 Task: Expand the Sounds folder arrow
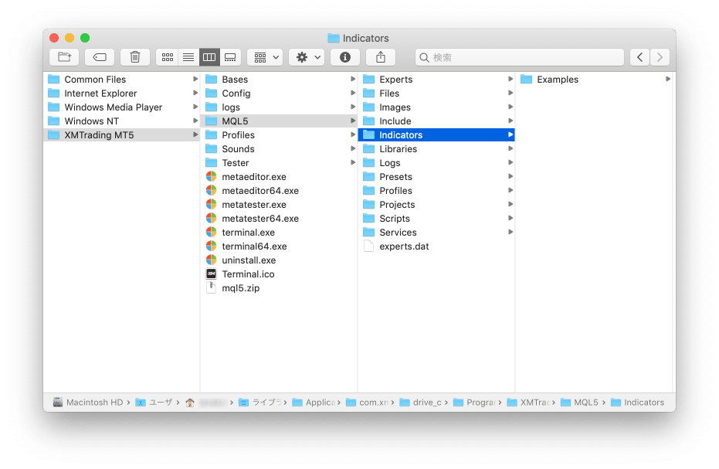[353, 148]
